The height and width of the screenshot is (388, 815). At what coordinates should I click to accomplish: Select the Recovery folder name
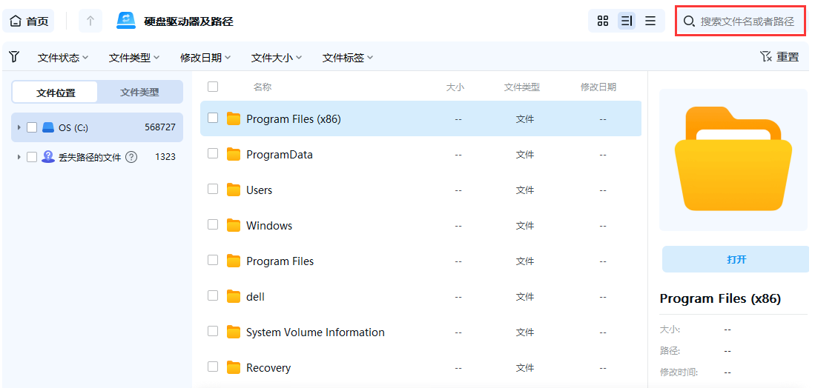(268, 368)
